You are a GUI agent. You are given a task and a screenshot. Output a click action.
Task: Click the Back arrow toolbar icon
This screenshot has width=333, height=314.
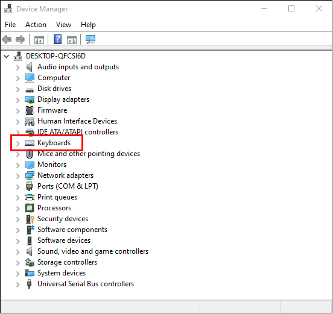coord(7,39)
